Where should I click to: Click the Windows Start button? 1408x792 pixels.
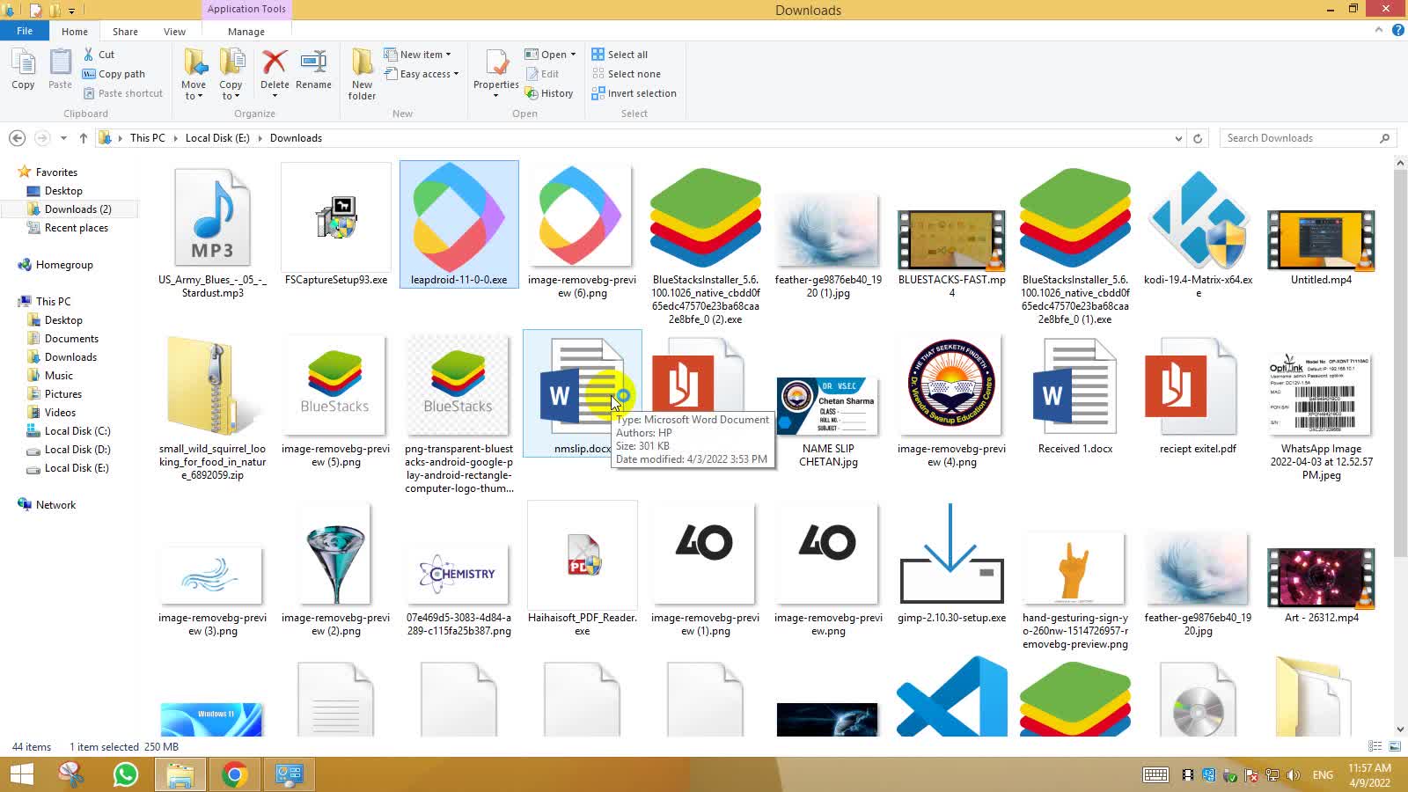[x=21, y=774]
